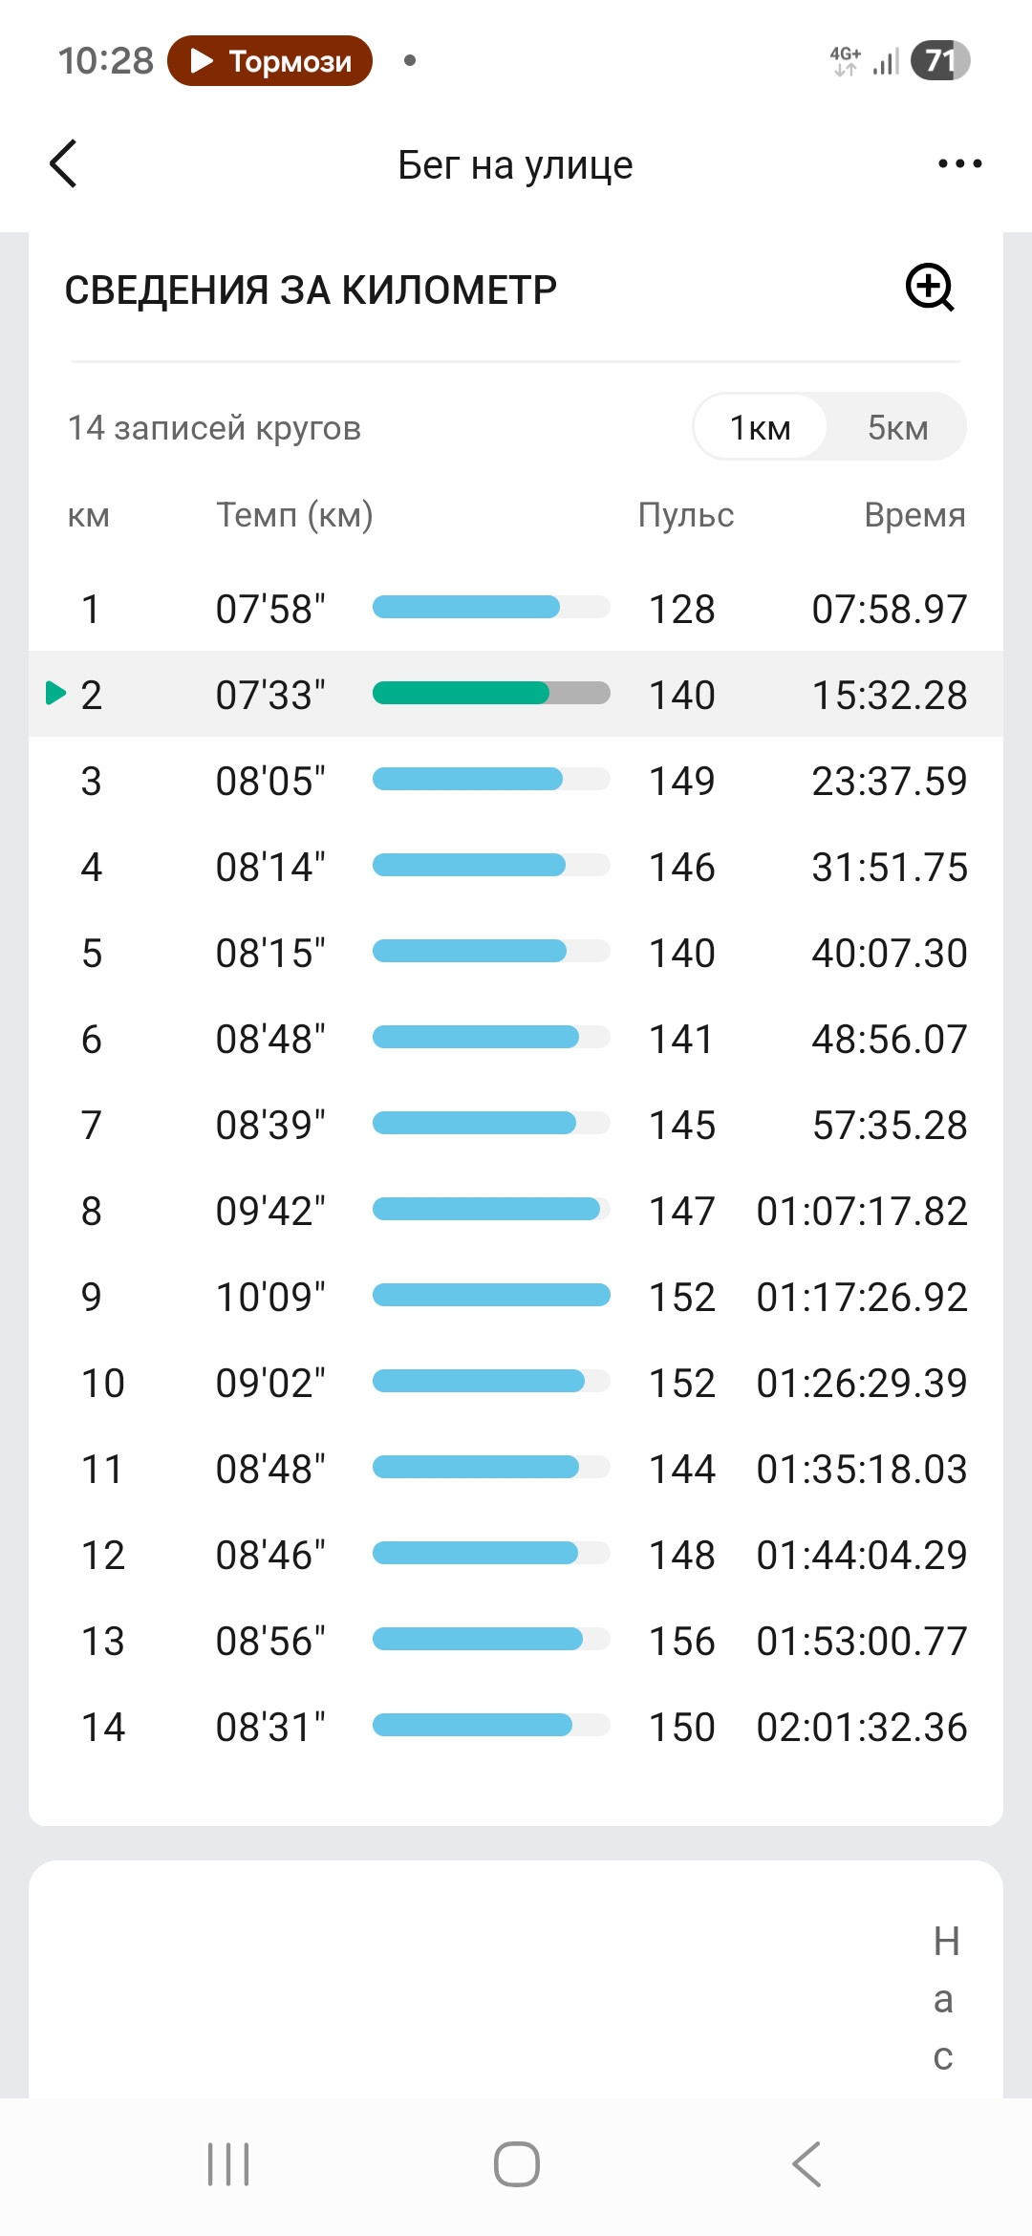Tap the Android recent apps button
This screenshot has width=1032, height=2236.
click(228, 2164)
